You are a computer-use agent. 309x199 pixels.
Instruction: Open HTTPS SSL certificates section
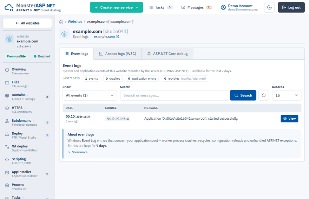click(27, 110)
